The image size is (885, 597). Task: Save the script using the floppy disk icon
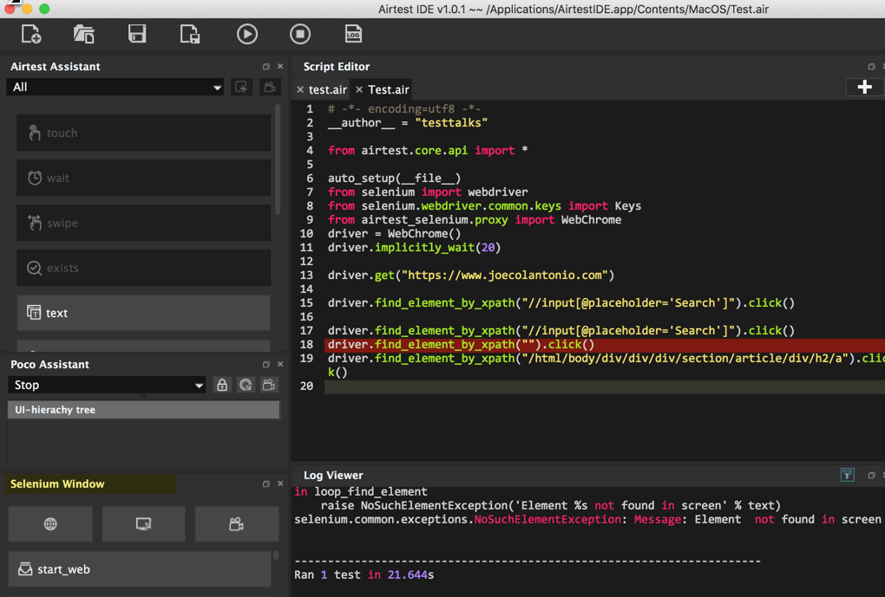[x=137, y=34]
